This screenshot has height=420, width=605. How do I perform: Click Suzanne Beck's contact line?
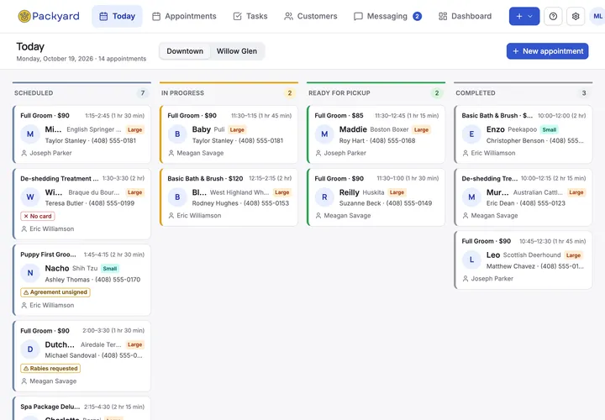(x=386, y=203)
